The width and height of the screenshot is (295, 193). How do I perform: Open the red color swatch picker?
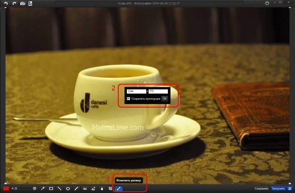[x=6, y=189]
